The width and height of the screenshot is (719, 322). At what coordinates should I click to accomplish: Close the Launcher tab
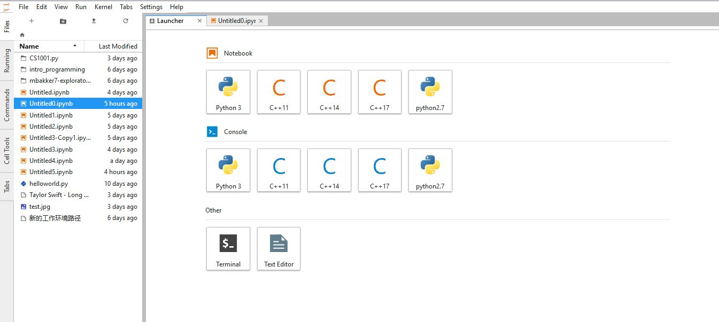point(200,21)
